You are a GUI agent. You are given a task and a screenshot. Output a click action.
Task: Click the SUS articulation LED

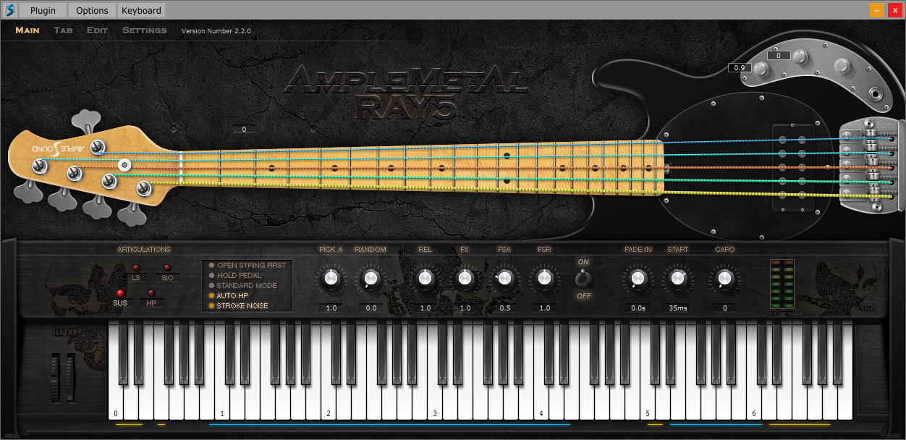point(120,292)
